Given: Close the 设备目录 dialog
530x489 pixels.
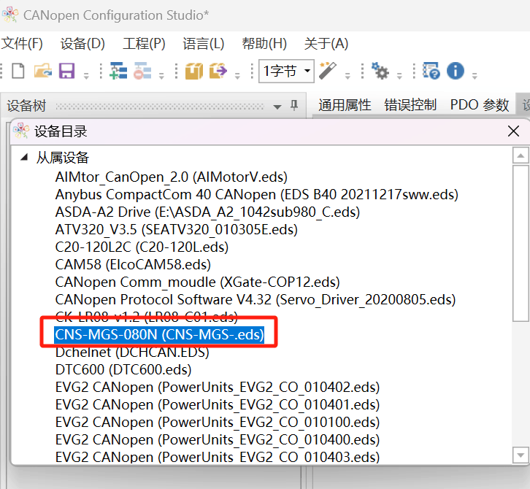Looking at the screenshot, I should tap(513, 131).
